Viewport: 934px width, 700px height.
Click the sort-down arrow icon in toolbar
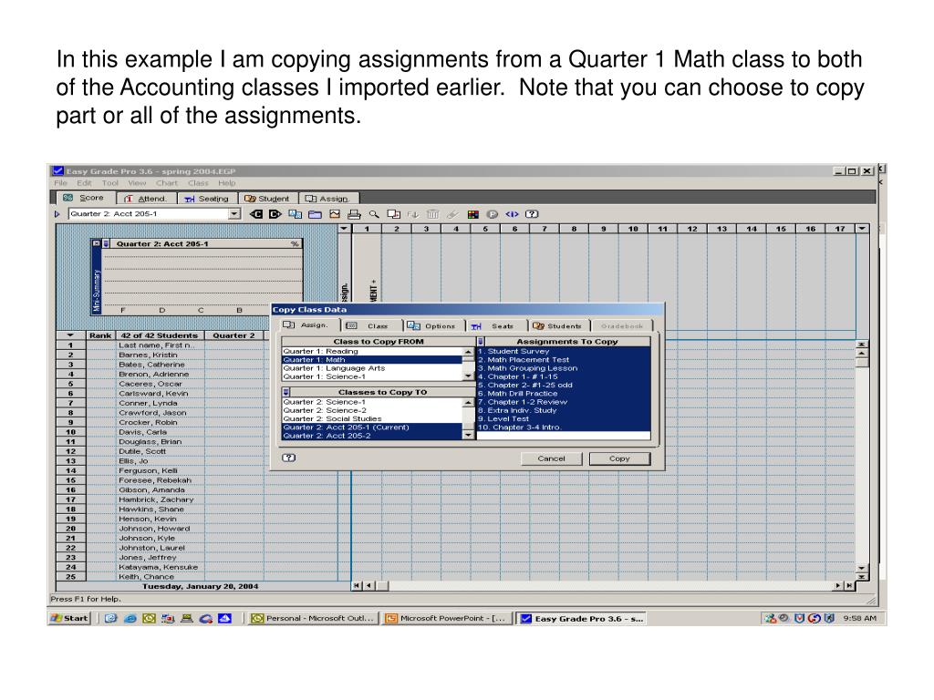[413, 214]
